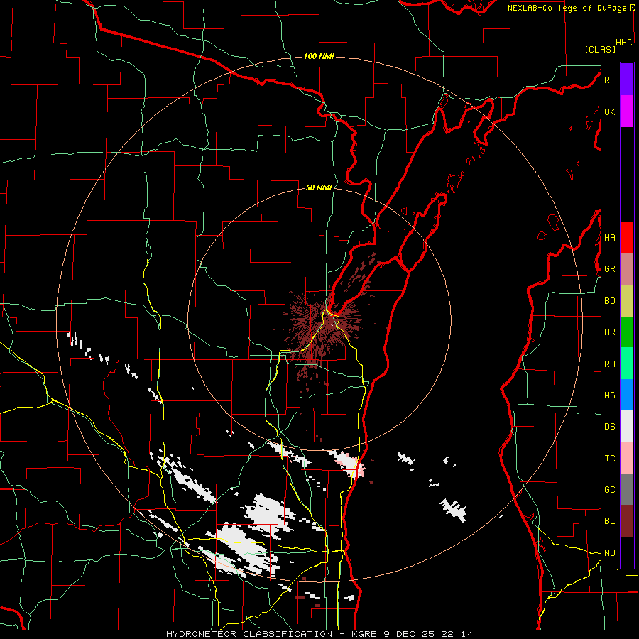This screenshot has height=639, width=639.
Task: Click the light pink IC swatch
Action: click(x=627, y=458)
